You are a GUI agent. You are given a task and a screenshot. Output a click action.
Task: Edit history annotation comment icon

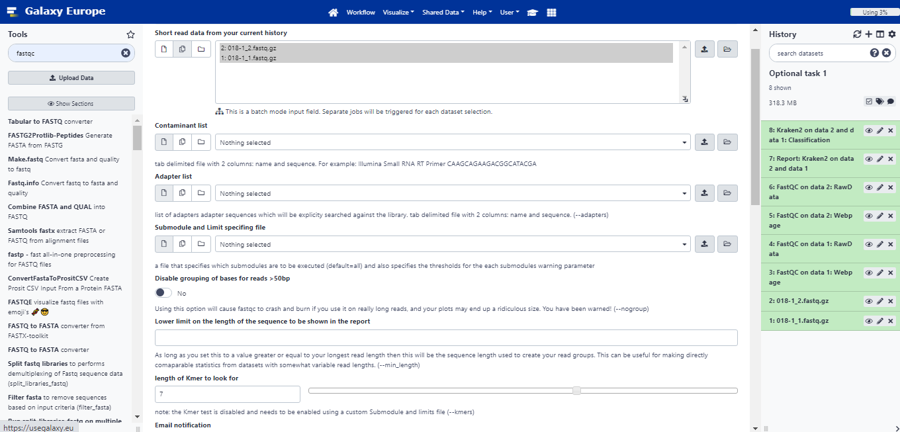[891, 101]
